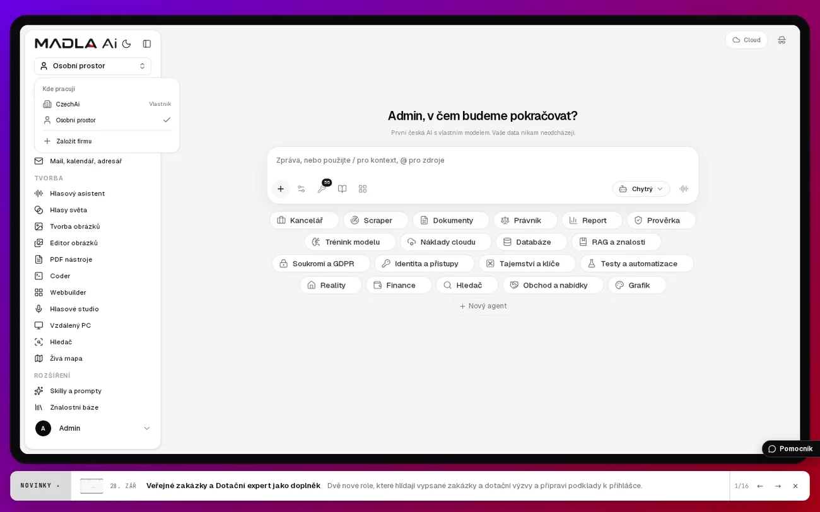The width and height of the screenshot is (820, 512).
Task: Add a new agent with Nový agent
Action: pos(483,306)
